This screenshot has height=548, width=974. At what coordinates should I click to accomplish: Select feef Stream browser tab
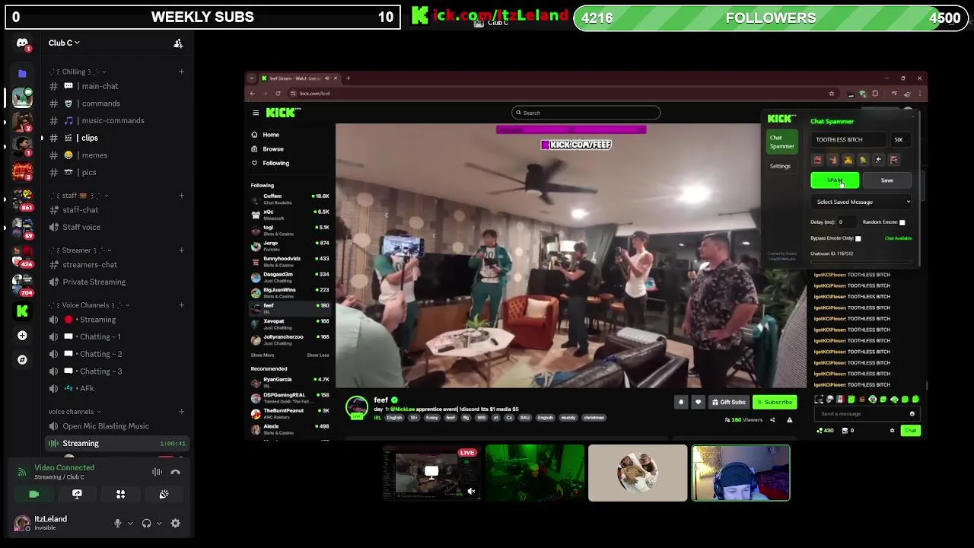coord(299,78)
